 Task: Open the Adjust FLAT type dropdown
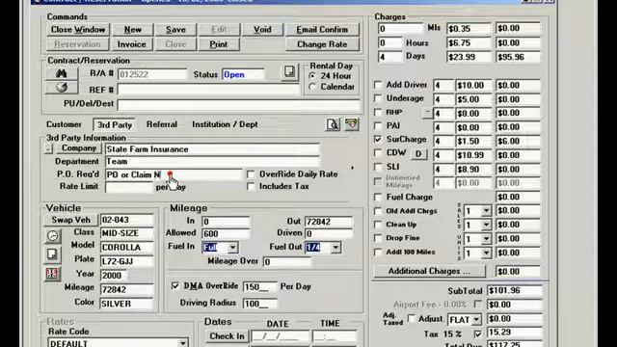point(476,319)
